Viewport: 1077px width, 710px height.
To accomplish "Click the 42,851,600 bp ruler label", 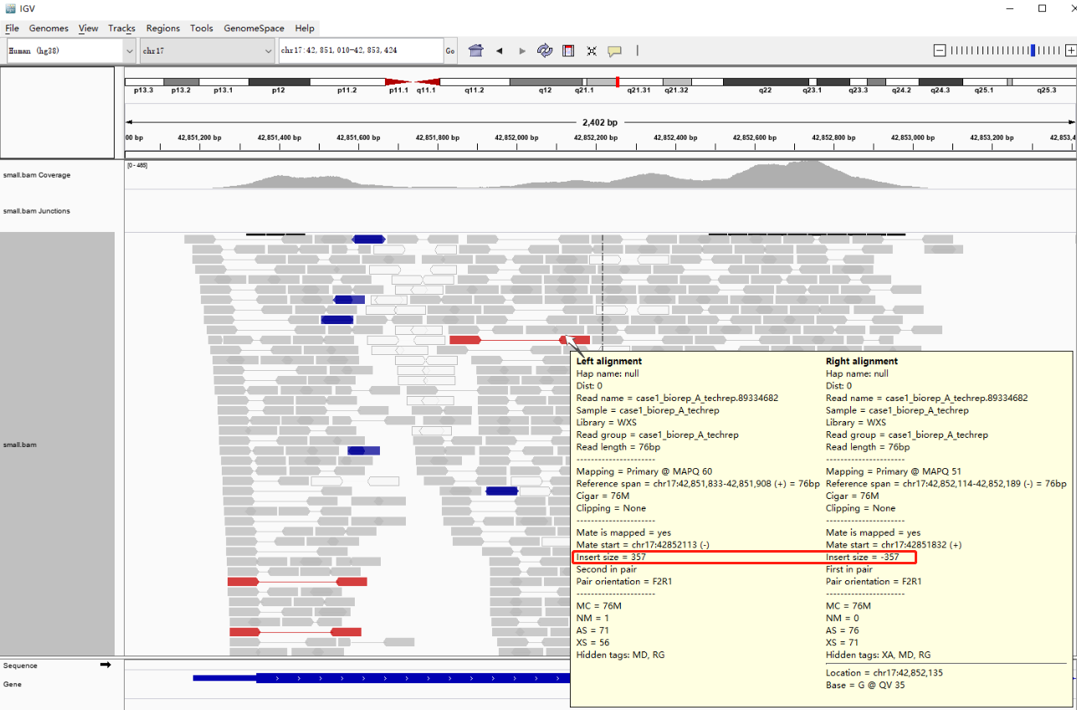I will [358, 136].
